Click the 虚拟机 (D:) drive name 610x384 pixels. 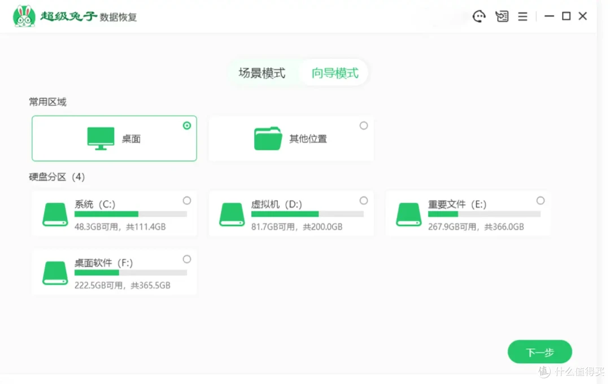(x=277, y=204)
